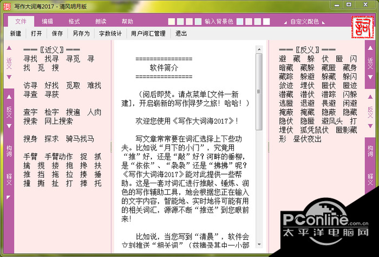Click the down arrow below left sidebar 近义
Image resolution: width=379 pixels, height=257 pixels.
pyautogui.click(x=9, y=77)
